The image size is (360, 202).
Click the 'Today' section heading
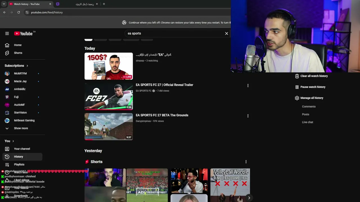[x=90, y=49]
